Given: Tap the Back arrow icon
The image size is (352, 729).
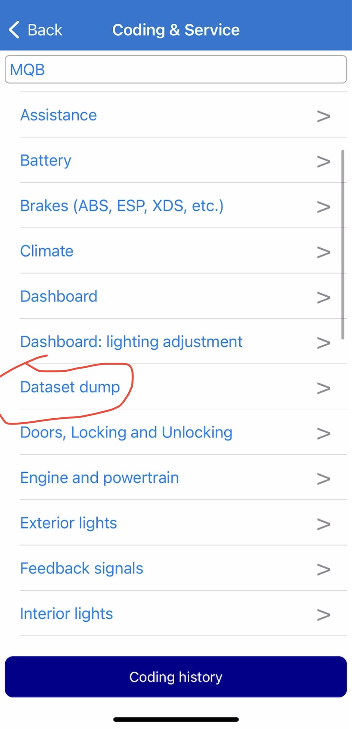Looking at the screenshot, I should click(14, 30).
